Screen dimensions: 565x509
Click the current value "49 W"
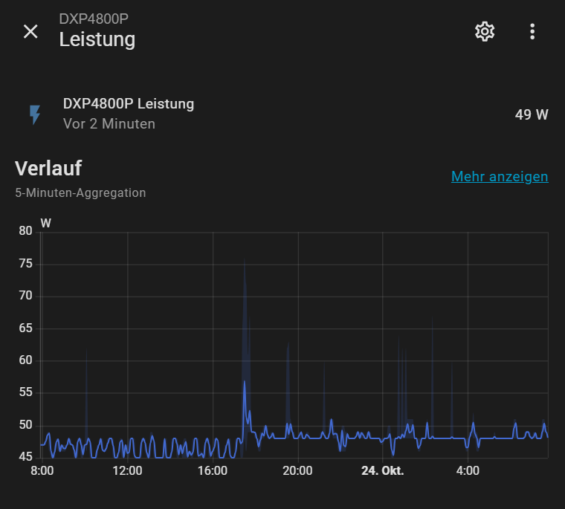pos(531,114)
